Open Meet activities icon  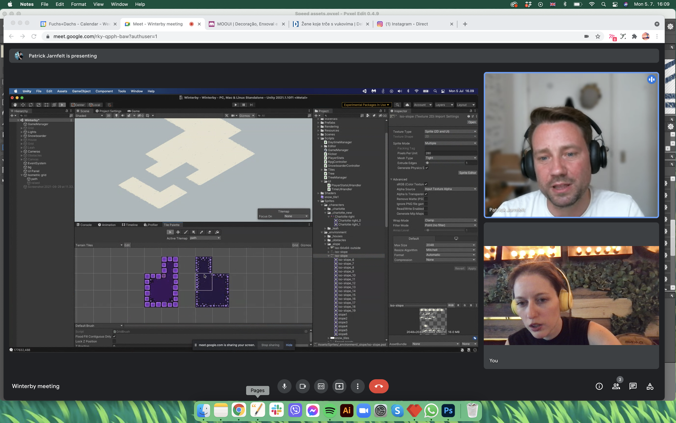(x=650, y=386)
